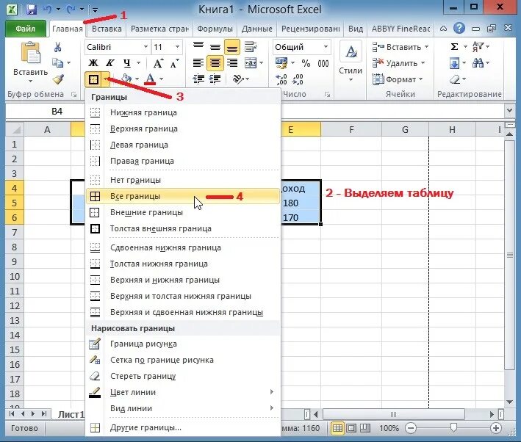Increase font size with the large A icon

pos(158,63)
